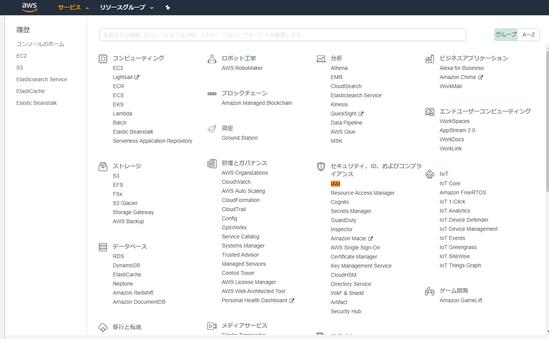Image resolution: width=549 pixels, height=339 pixels.
Task: Open ElastiCache from the history sidebar
Action: coord(30,91)
